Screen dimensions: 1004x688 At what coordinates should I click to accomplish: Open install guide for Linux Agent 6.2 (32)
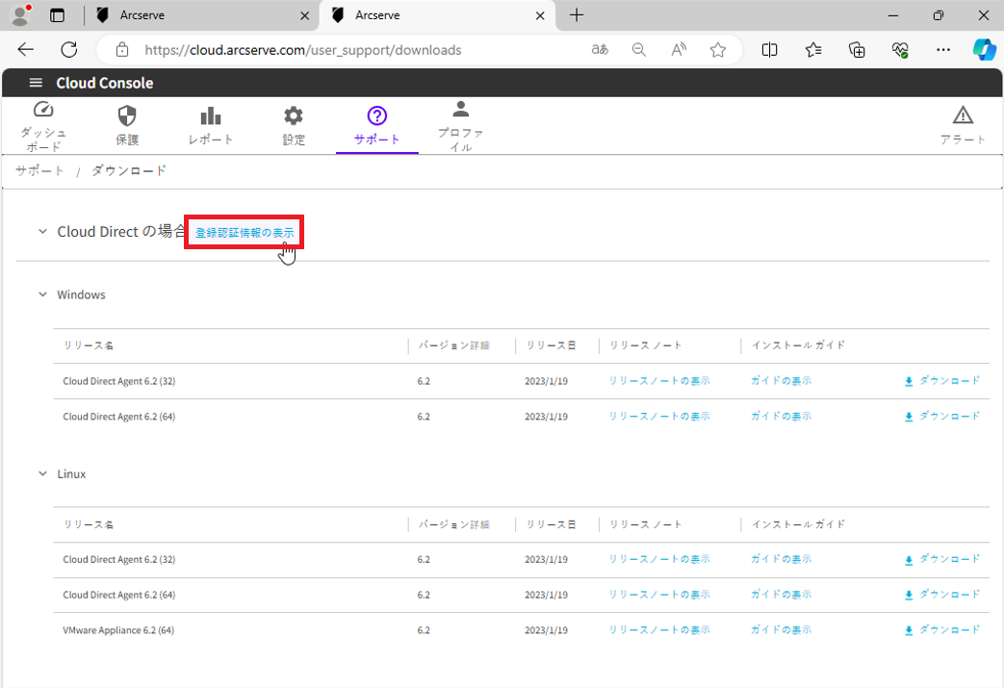coord(781,559)
